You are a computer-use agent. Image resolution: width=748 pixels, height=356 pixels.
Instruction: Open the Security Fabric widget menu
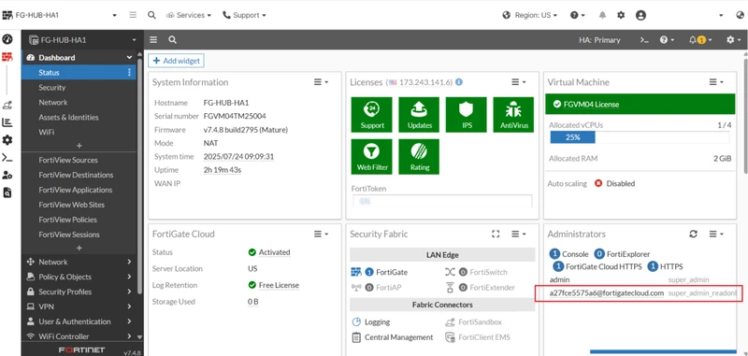[518, 234]
